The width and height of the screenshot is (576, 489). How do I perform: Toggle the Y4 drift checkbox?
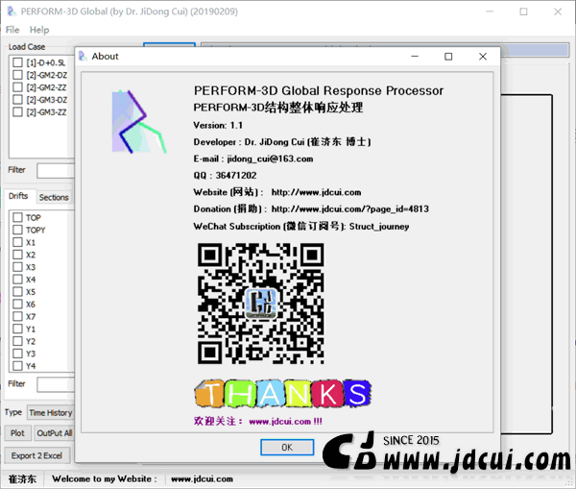coord(17,366)
